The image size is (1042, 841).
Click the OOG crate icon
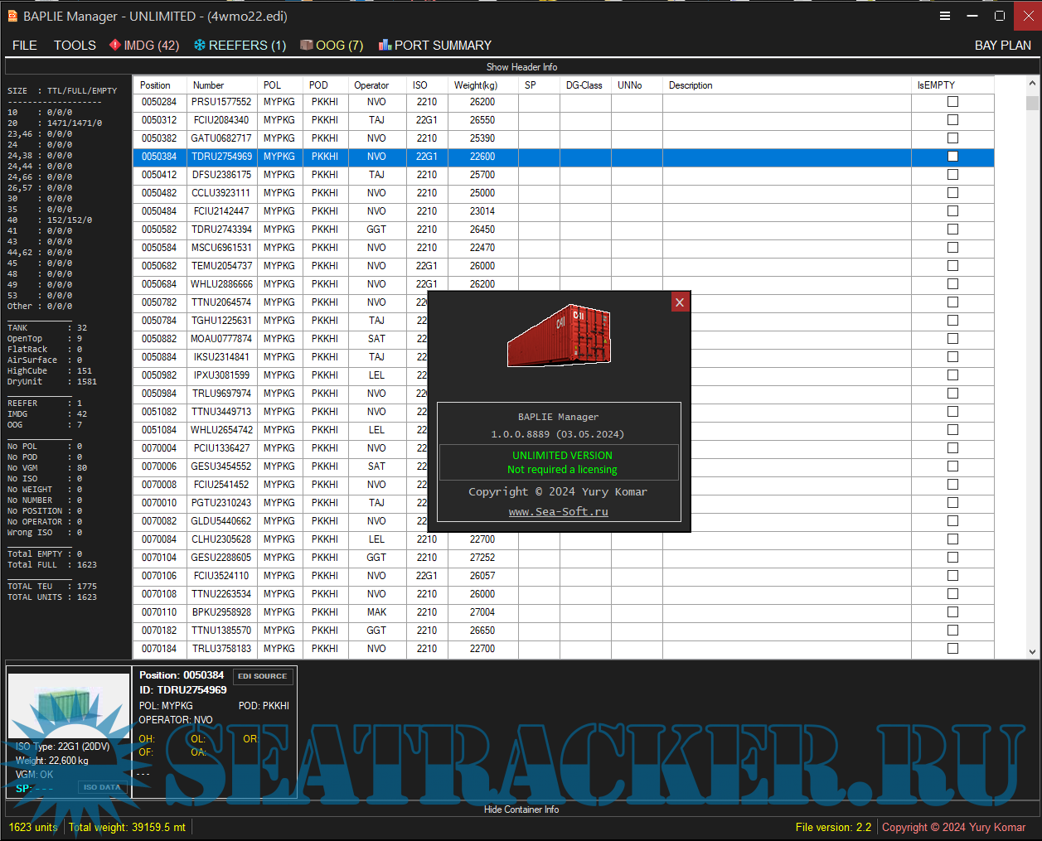point(307,45)
